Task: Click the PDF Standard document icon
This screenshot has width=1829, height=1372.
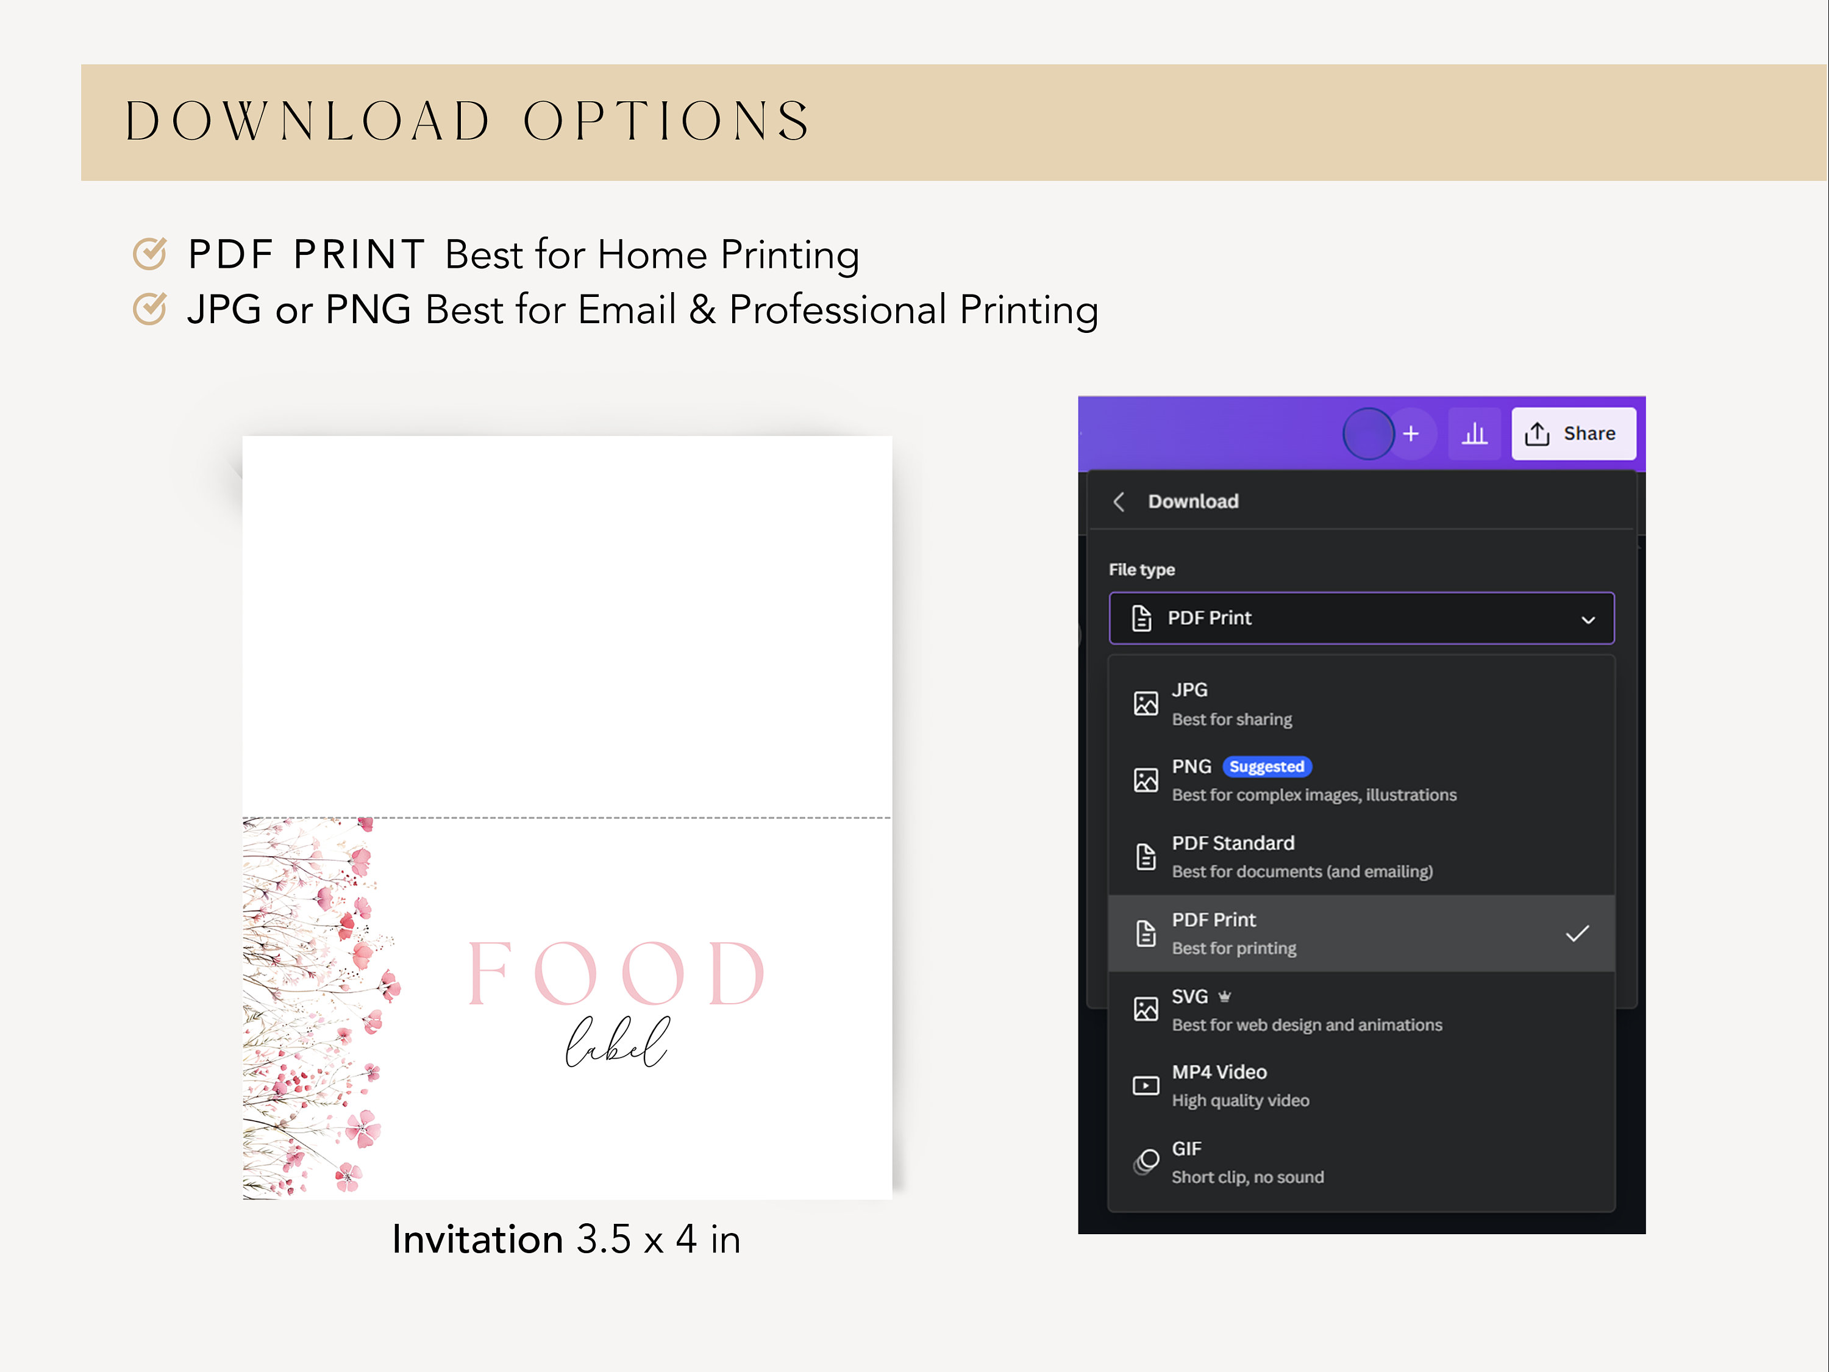Action: click(1145, 857)
